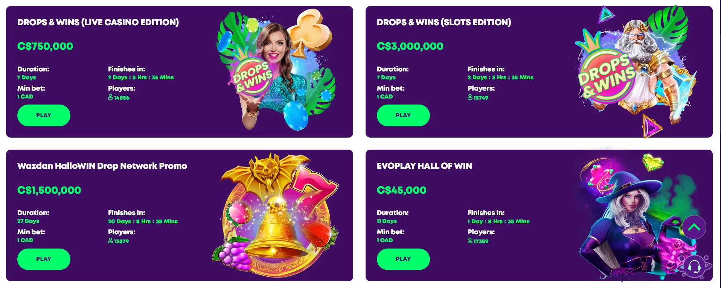Viewport: 721px width, 288px height.
Task: Click players icon in Live Casino card
Action: point(110,97)
